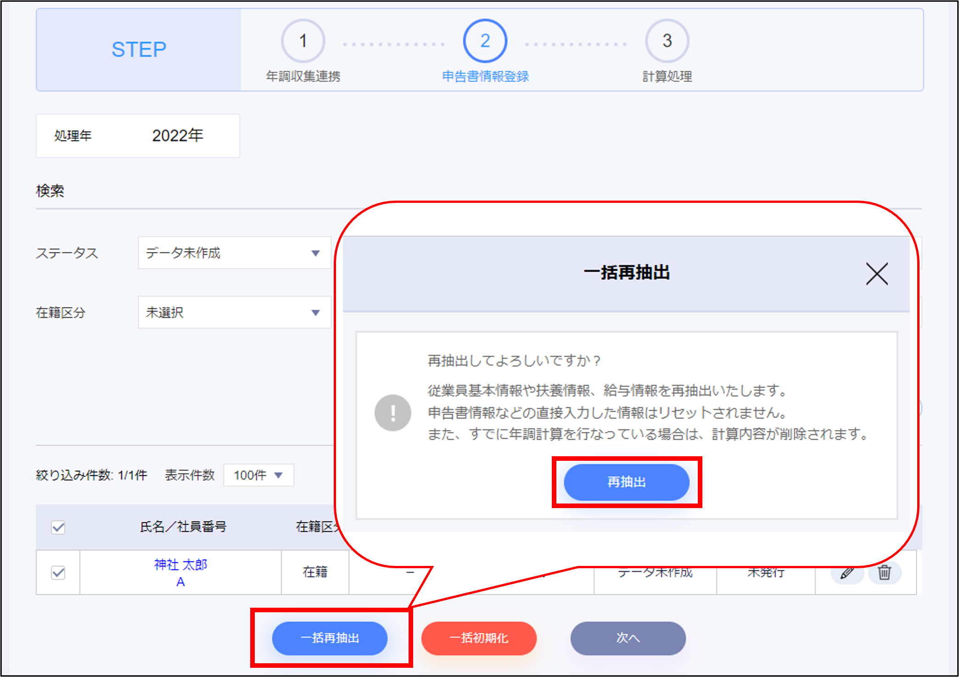Viewport: 959px width, 677px height.
Task: Click the pencil edit icon in the 神社 太郎 row
Action: point(847,573)
